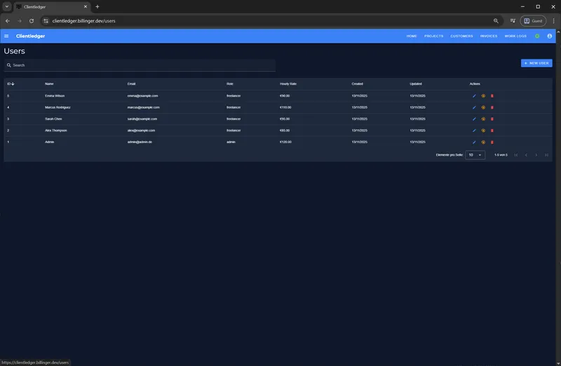The height and width of the screenshot is (366, 561).
Task: Click orange action icon for Emma Wilson
Action: pyautogui.click(x=483, y=96)
